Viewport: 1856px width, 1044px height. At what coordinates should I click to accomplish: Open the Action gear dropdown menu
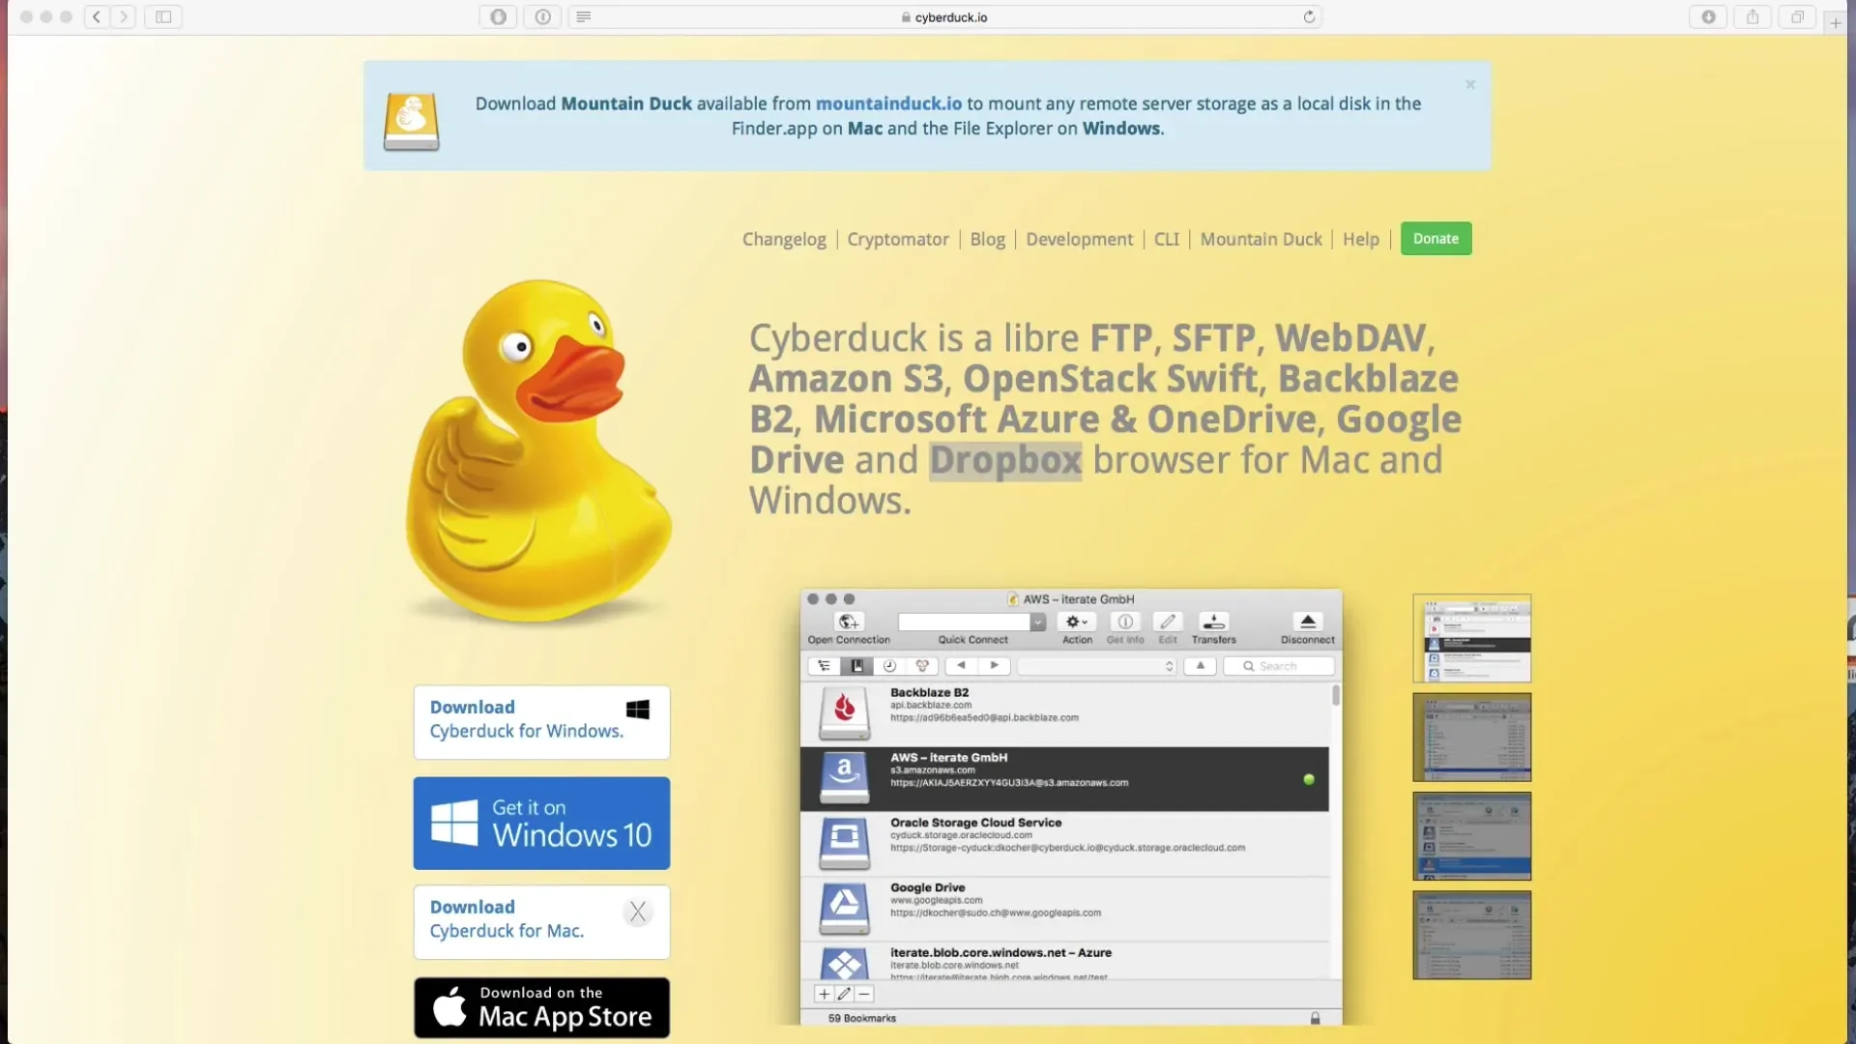(x=1077, y=623)
